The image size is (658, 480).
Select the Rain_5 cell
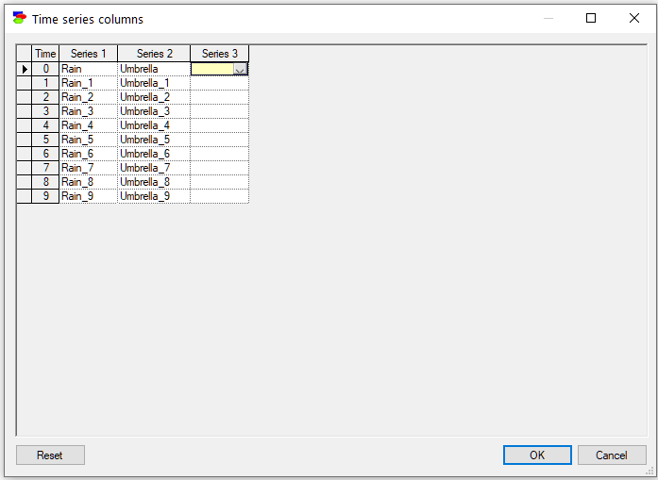tap(89, 140)
